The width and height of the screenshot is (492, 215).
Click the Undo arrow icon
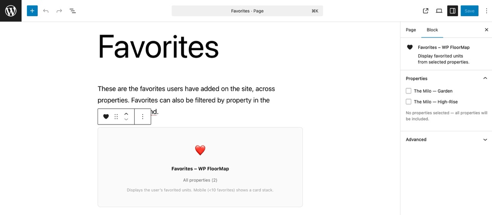tap(46, 11)
